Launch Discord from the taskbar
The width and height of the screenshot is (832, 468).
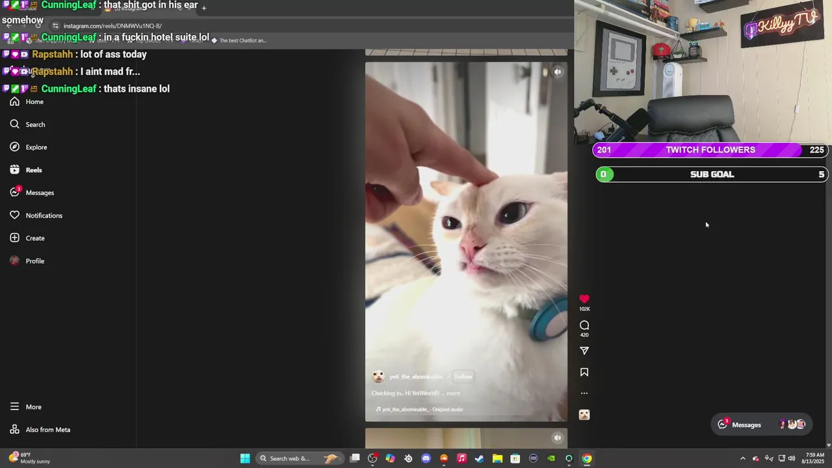(x=426, y=458)
